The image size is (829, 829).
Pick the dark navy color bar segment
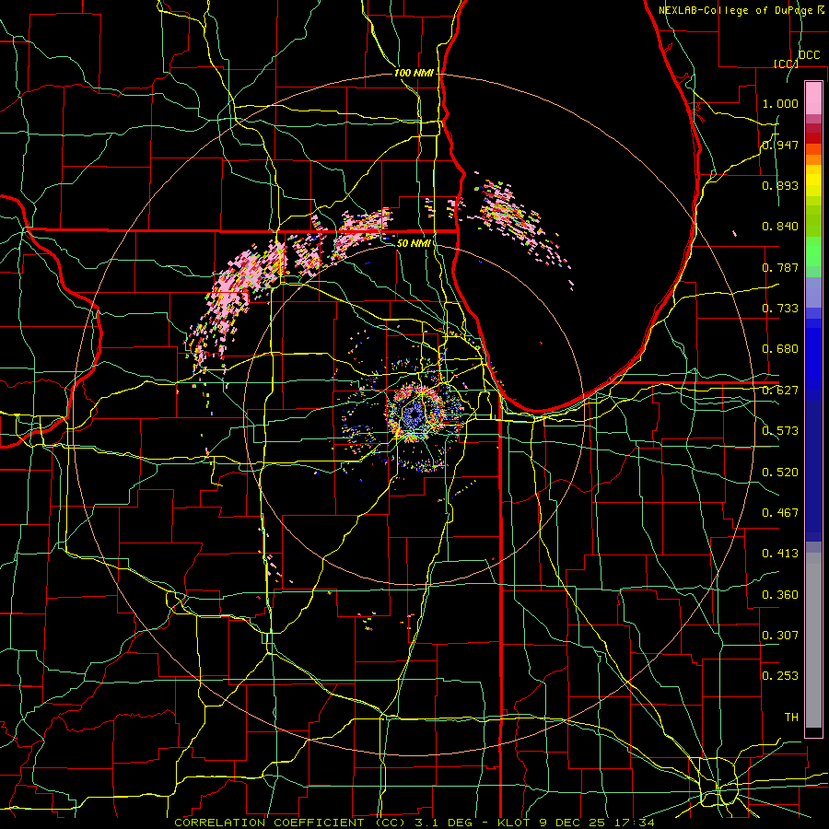[x=813, y=471]
